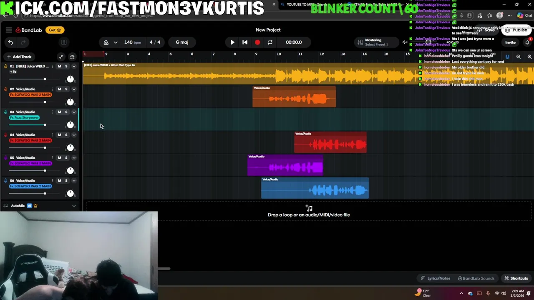Turn track 03 pan knob
534x300 pixels.
pyautogui.click(x=70, y=125)
